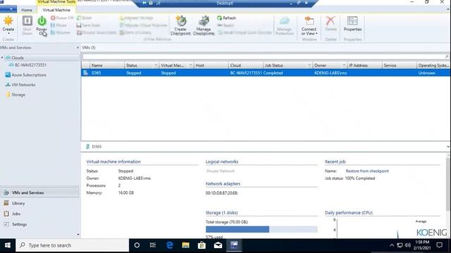451x253 pixels.
Task: Click the Reset ribbon button
Action: coord(85,18)
